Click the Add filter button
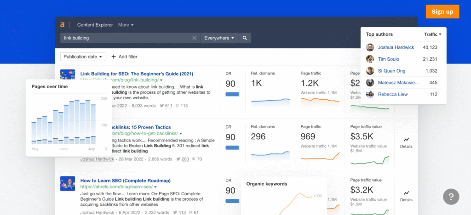 (x=124, y=57)
